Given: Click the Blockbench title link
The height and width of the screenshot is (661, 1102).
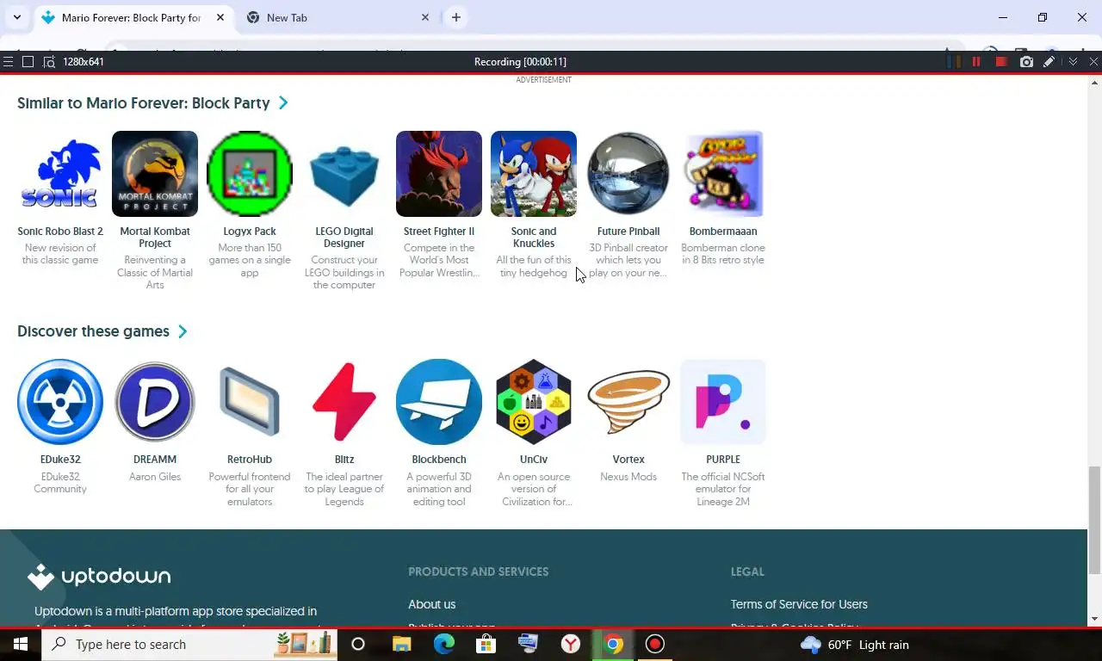Looking at the screenshot, I should (439, 460).
